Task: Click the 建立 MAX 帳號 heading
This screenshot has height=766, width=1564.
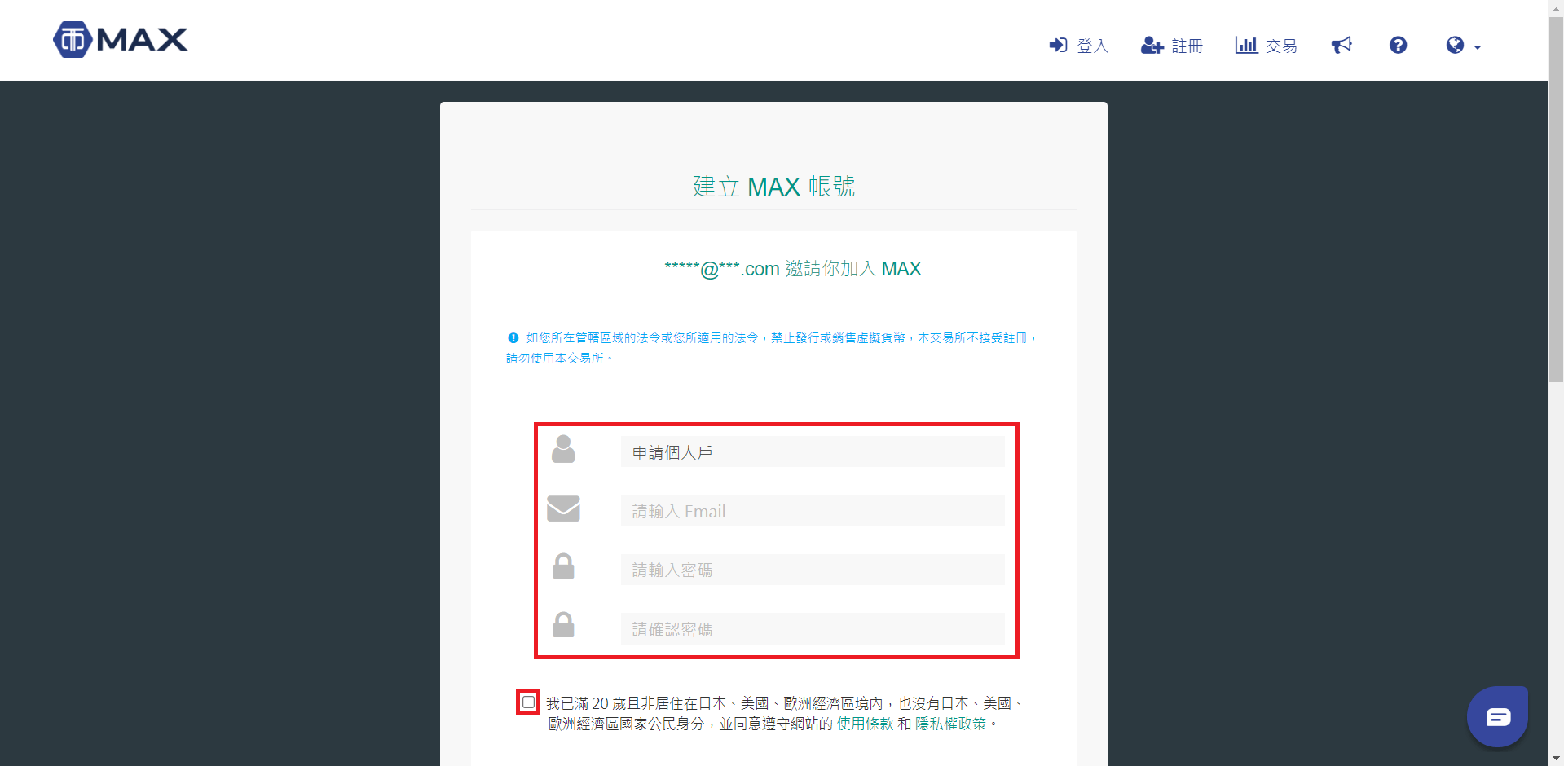Action: pyautogui.click(x=773, y=187)
